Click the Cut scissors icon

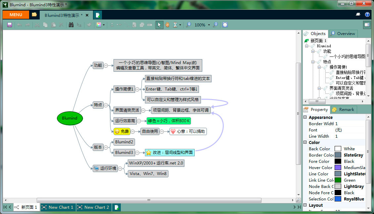37,25
